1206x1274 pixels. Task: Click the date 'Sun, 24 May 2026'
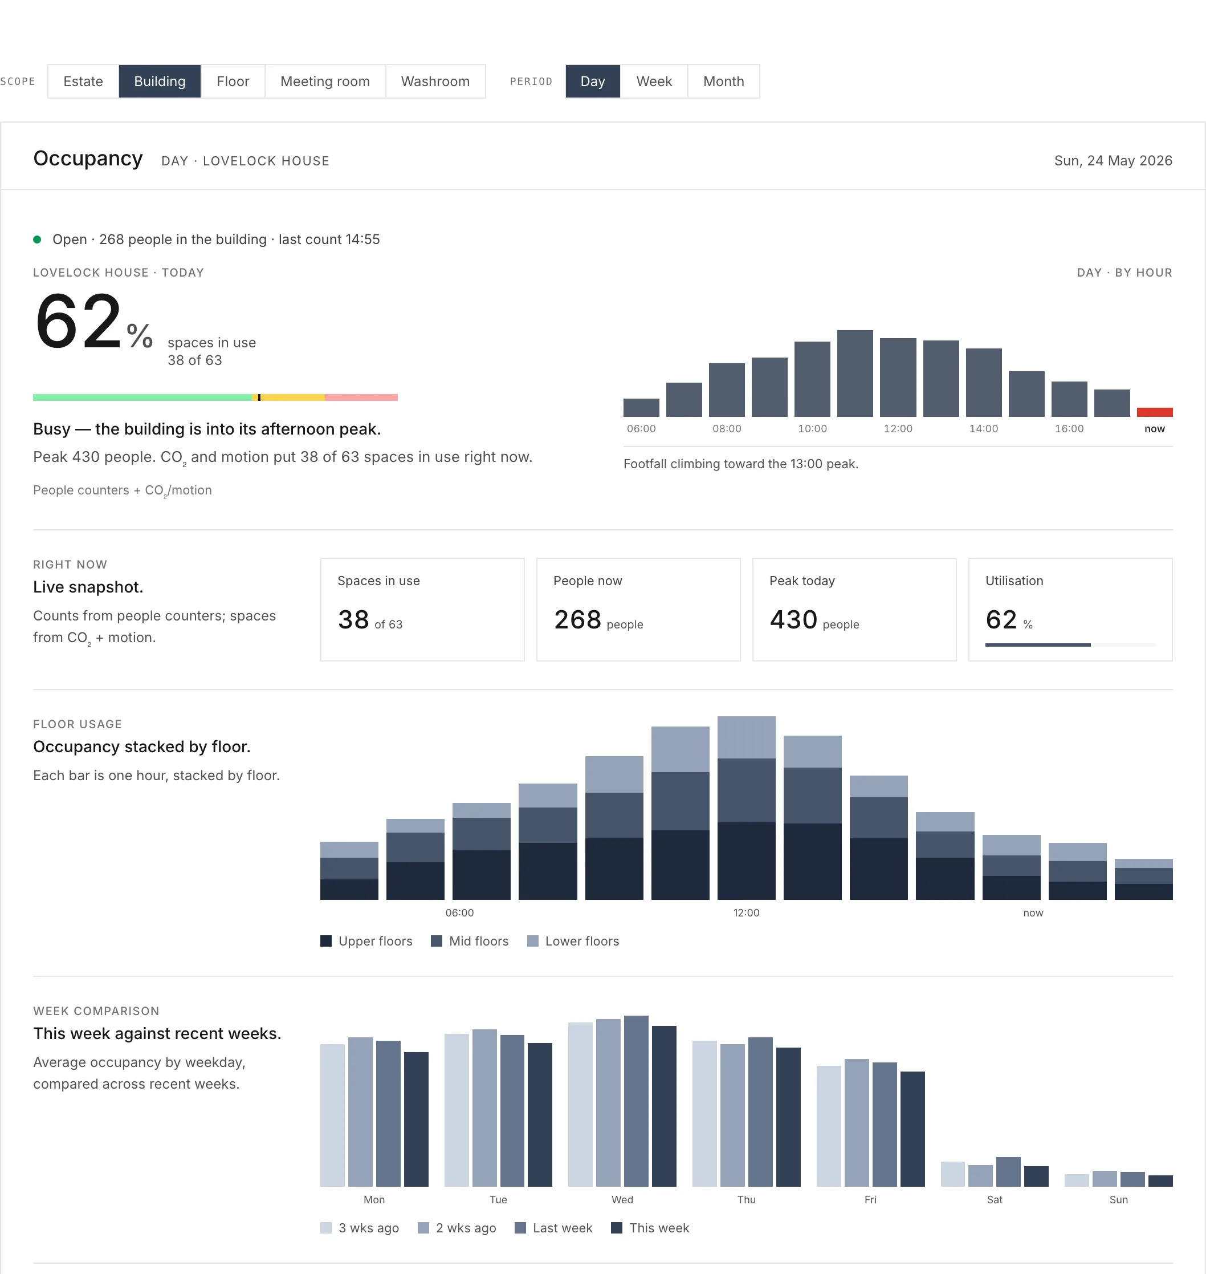tap(1113, 161)
